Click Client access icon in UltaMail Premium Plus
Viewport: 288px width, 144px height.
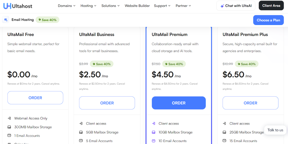[x=224, y=124]
